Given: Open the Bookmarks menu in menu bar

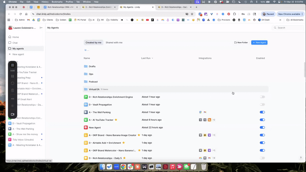Looking at the screenshot, I should point(57,2).
